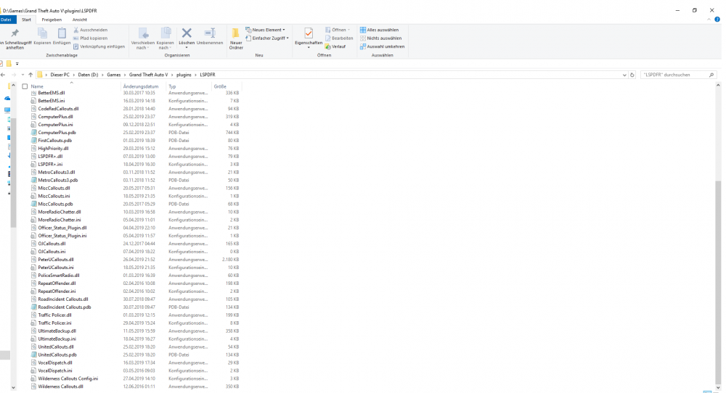Select the file LSPDFR+.dll
Viewport: 726px width, 393px height.
click(x=50, y=157)
